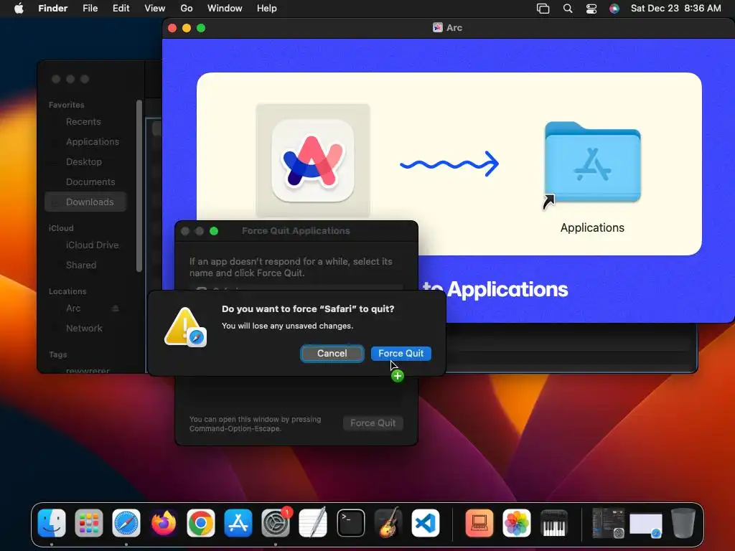
Task: Open App Store from the Dock
Action: pyautogui.click(x=238, y=522)
